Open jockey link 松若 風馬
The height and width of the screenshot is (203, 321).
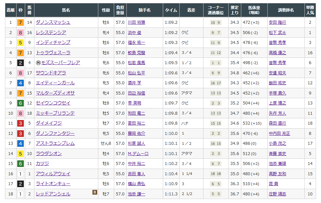pyautogui.click(x=137, y=63)
